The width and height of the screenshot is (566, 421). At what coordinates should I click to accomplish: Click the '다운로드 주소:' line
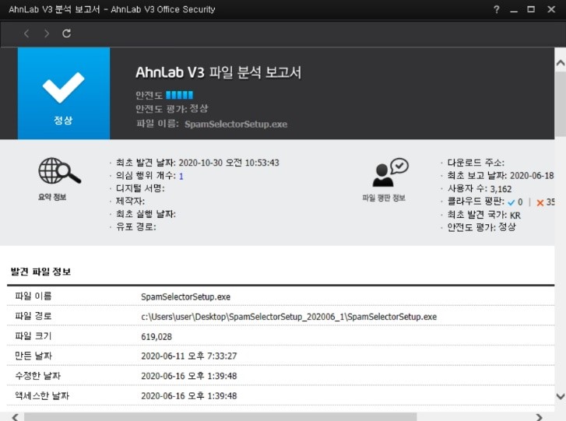pos(476,163)
